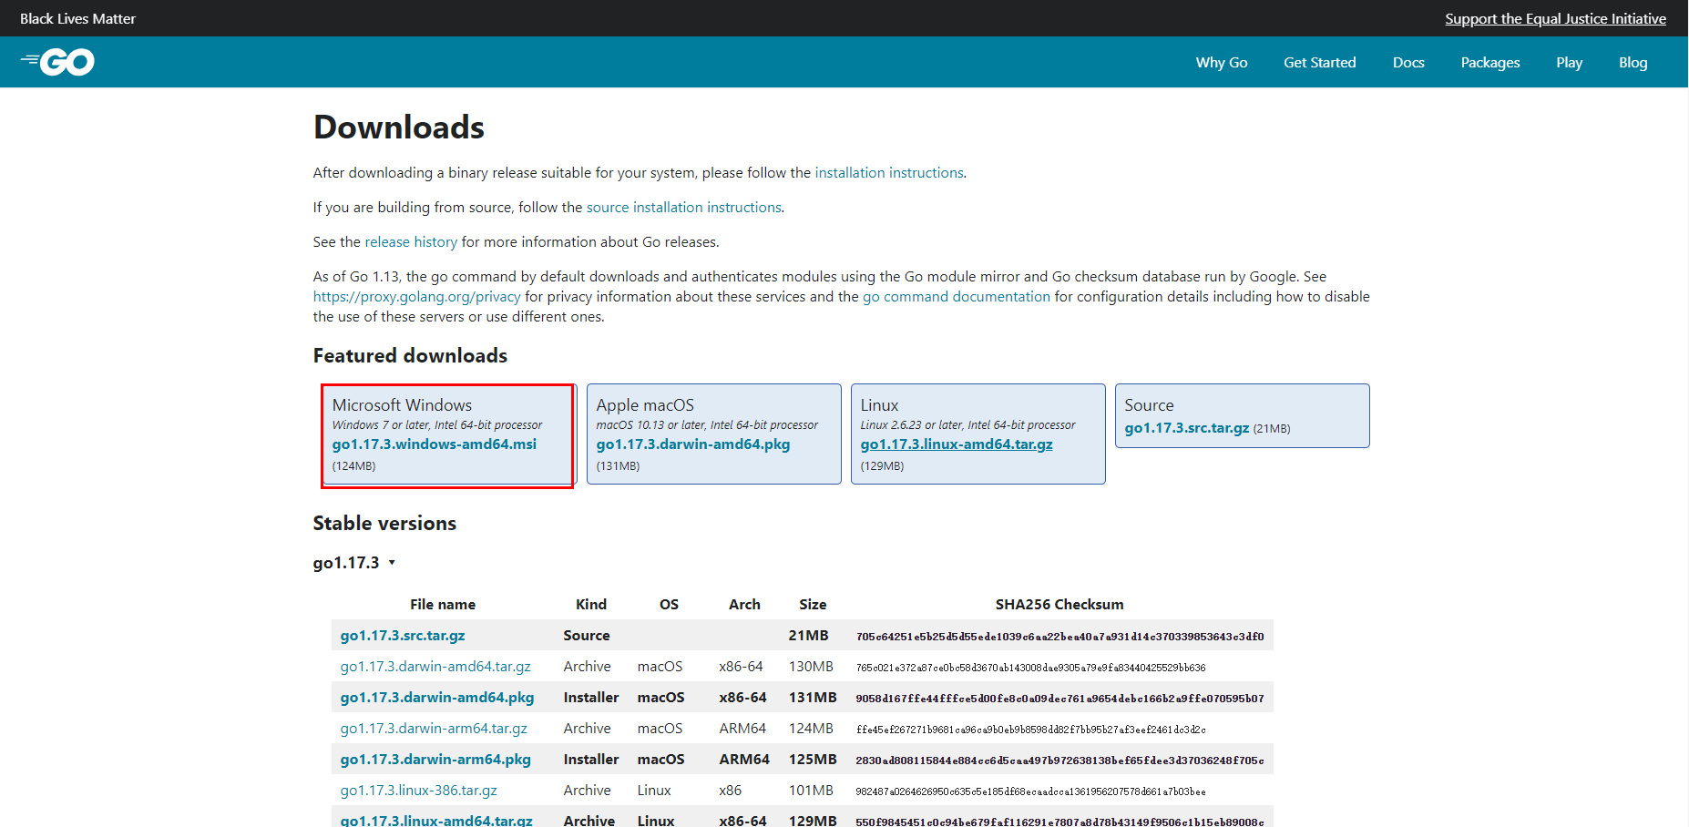Click the Kind column header
Screen dimensions: 1689x827
point(591,605)
